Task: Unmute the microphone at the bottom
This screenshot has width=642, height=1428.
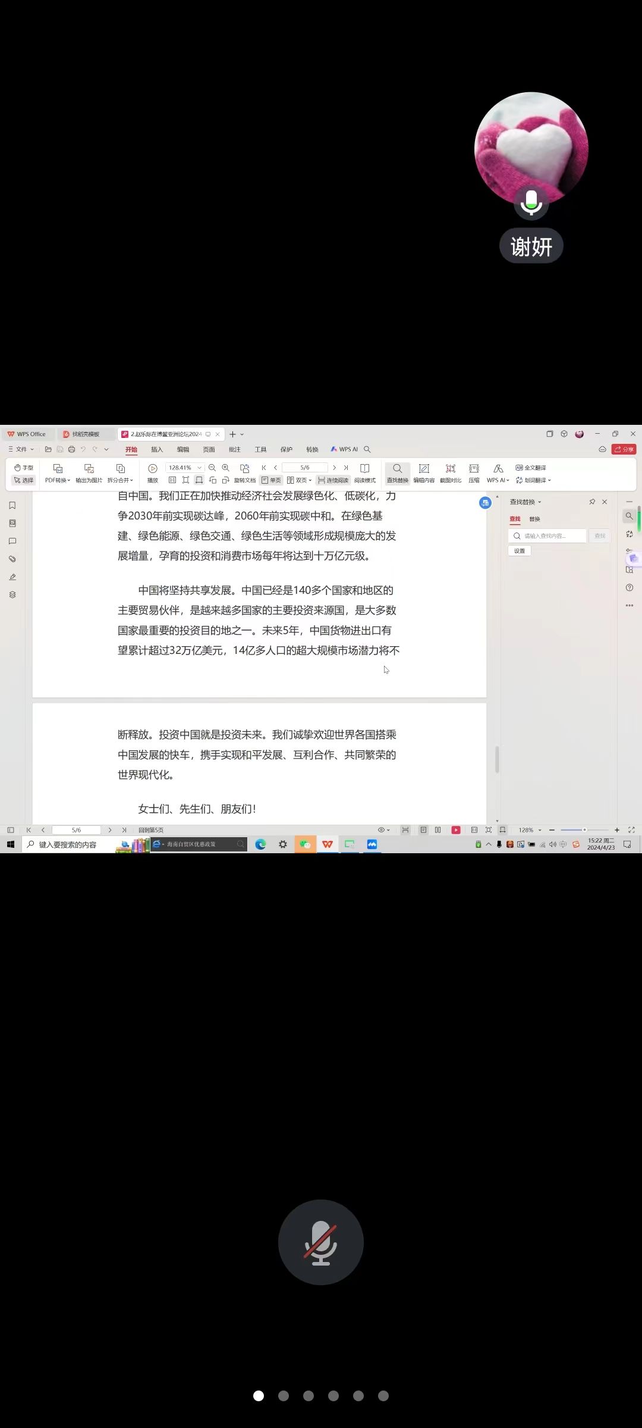Action: [x=321, y=1242]
